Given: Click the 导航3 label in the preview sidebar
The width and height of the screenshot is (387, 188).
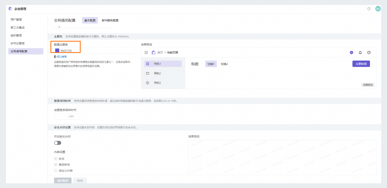Looking at the screenshot, I should click(157, 83).
